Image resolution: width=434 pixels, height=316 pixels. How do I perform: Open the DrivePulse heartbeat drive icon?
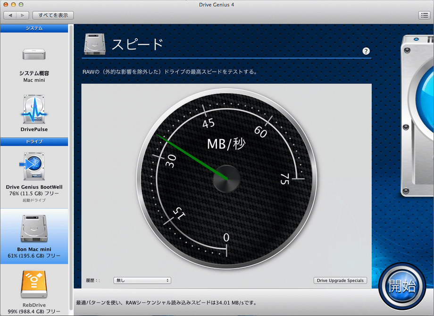pos(34,109)
